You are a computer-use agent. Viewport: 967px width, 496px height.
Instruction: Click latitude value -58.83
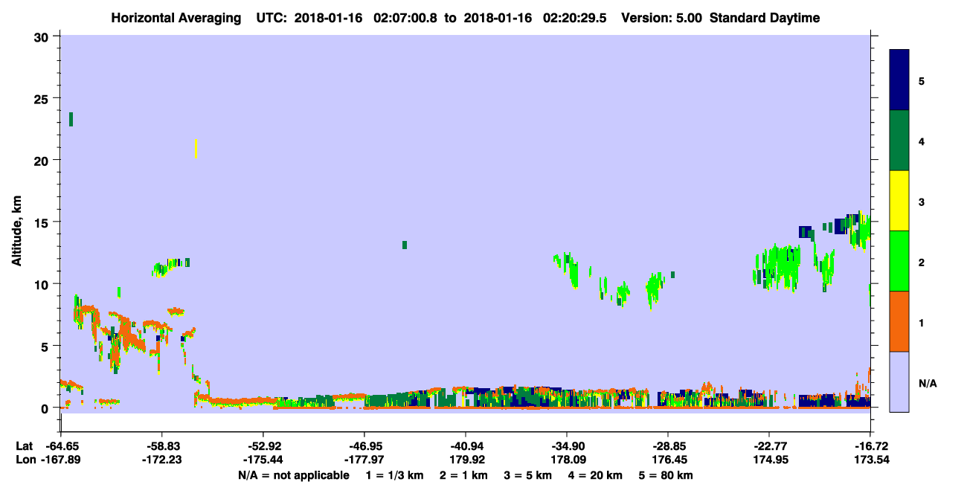point(162,445)
